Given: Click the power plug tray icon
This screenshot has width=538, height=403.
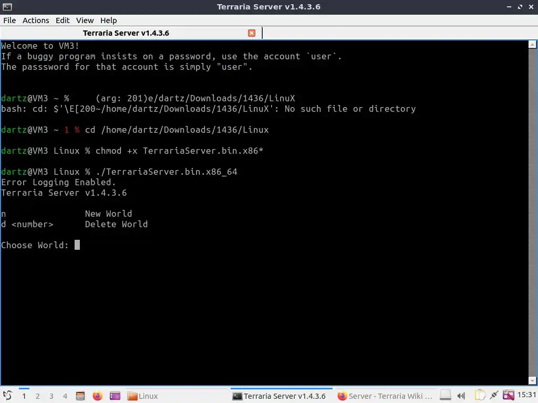Looking at the screenshot, I should pyautogui.click(x=494, y=396).
